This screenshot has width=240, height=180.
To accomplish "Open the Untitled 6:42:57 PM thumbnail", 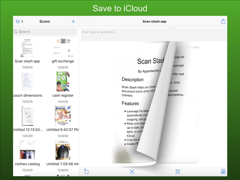I will click(x=63, y=116).
